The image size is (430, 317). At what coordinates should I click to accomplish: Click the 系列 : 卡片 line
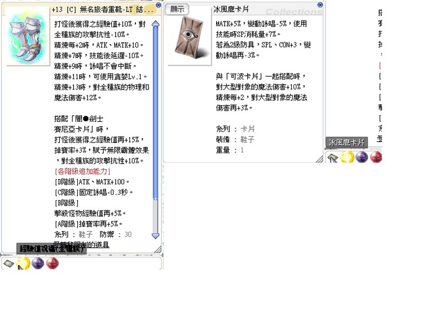pos(235,129)
